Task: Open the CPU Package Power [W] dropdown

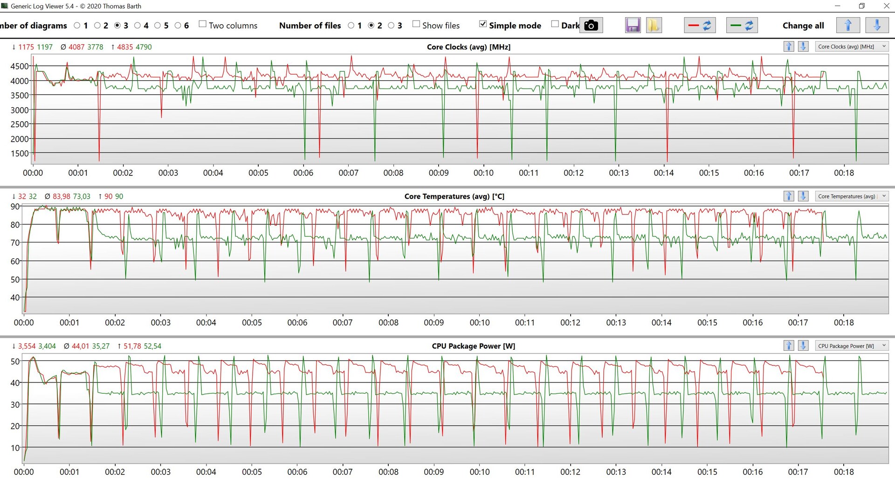Action: (852, 346)
